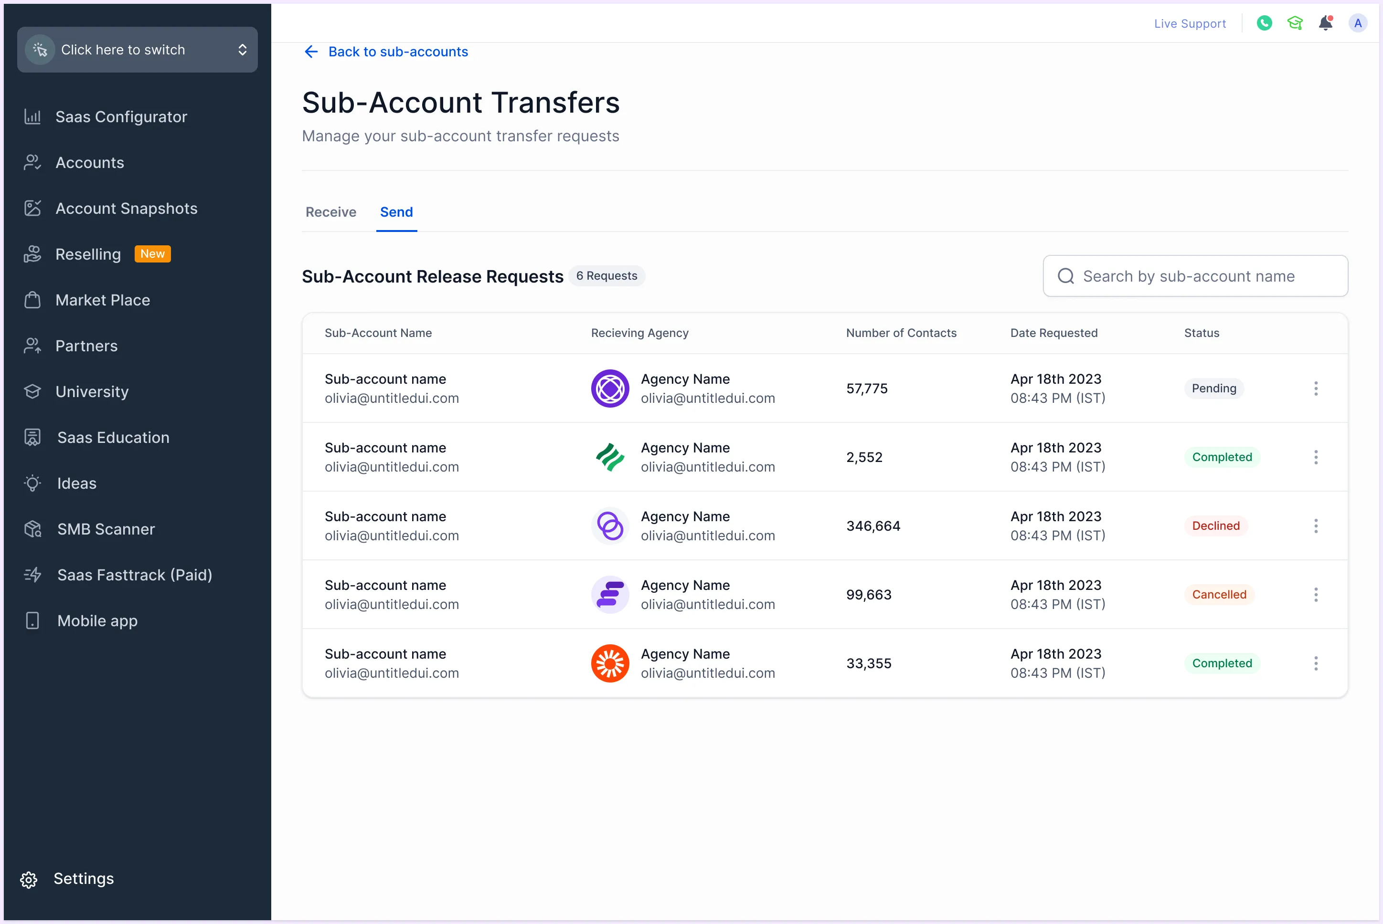Click the orange agency logo thumbnail
The width and height of the screenshot is (1383, 924).
(609, 663)
